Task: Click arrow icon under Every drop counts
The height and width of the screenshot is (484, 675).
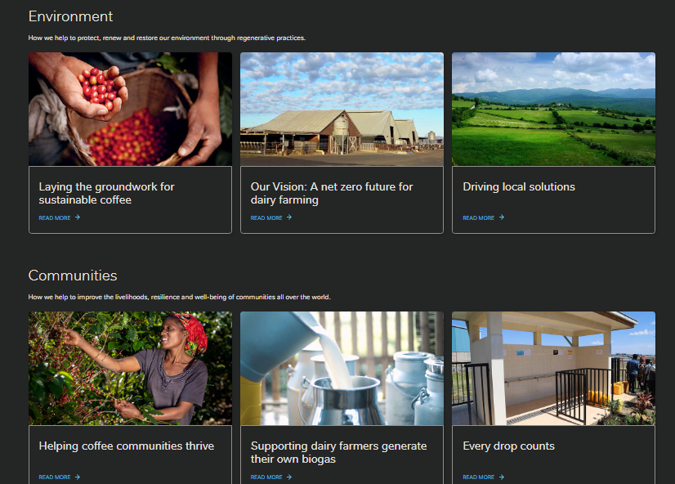Action: (502, 477)
